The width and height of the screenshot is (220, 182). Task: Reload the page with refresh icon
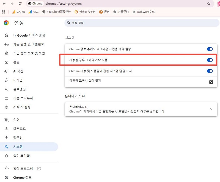click(x=20, y=4)
